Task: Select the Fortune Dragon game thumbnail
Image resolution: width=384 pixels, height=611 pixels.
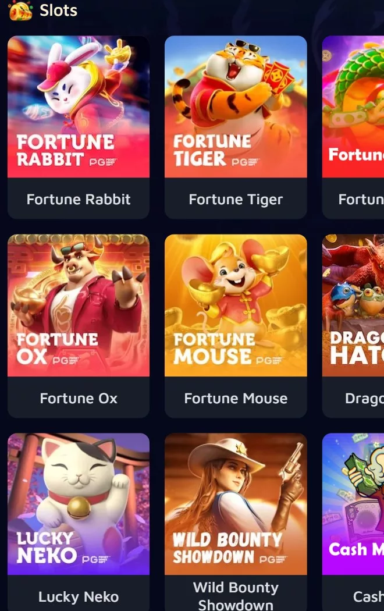Action: pos(353,106)
